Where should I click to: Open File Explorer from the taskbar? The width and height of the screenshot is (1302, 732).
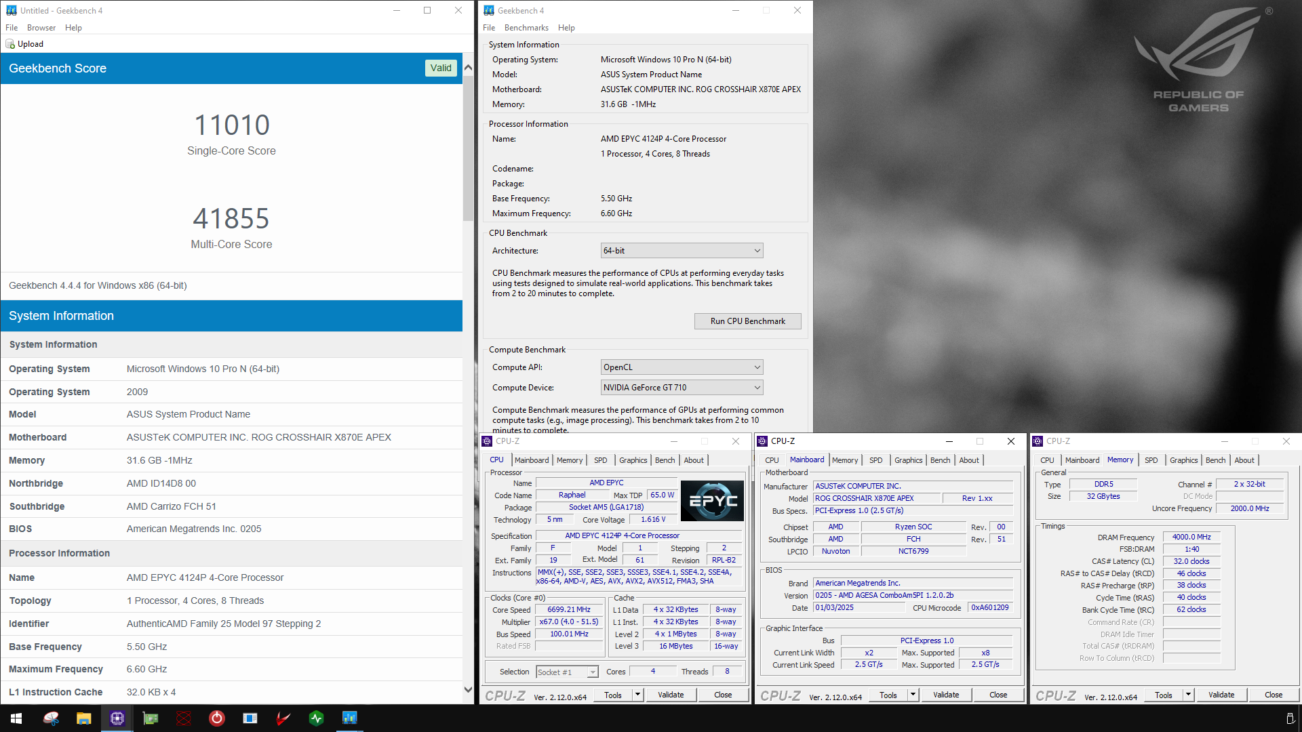(84, 718)
